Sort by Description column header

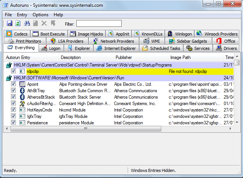(86, 57)
